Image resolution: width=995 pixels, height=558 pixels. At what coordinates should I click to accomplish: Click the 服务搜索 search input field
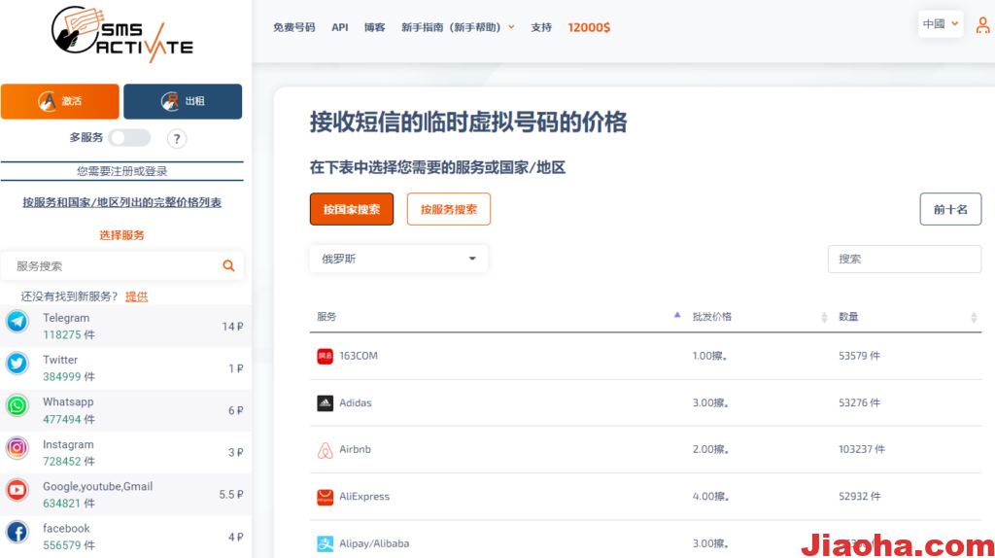point(115,265)
